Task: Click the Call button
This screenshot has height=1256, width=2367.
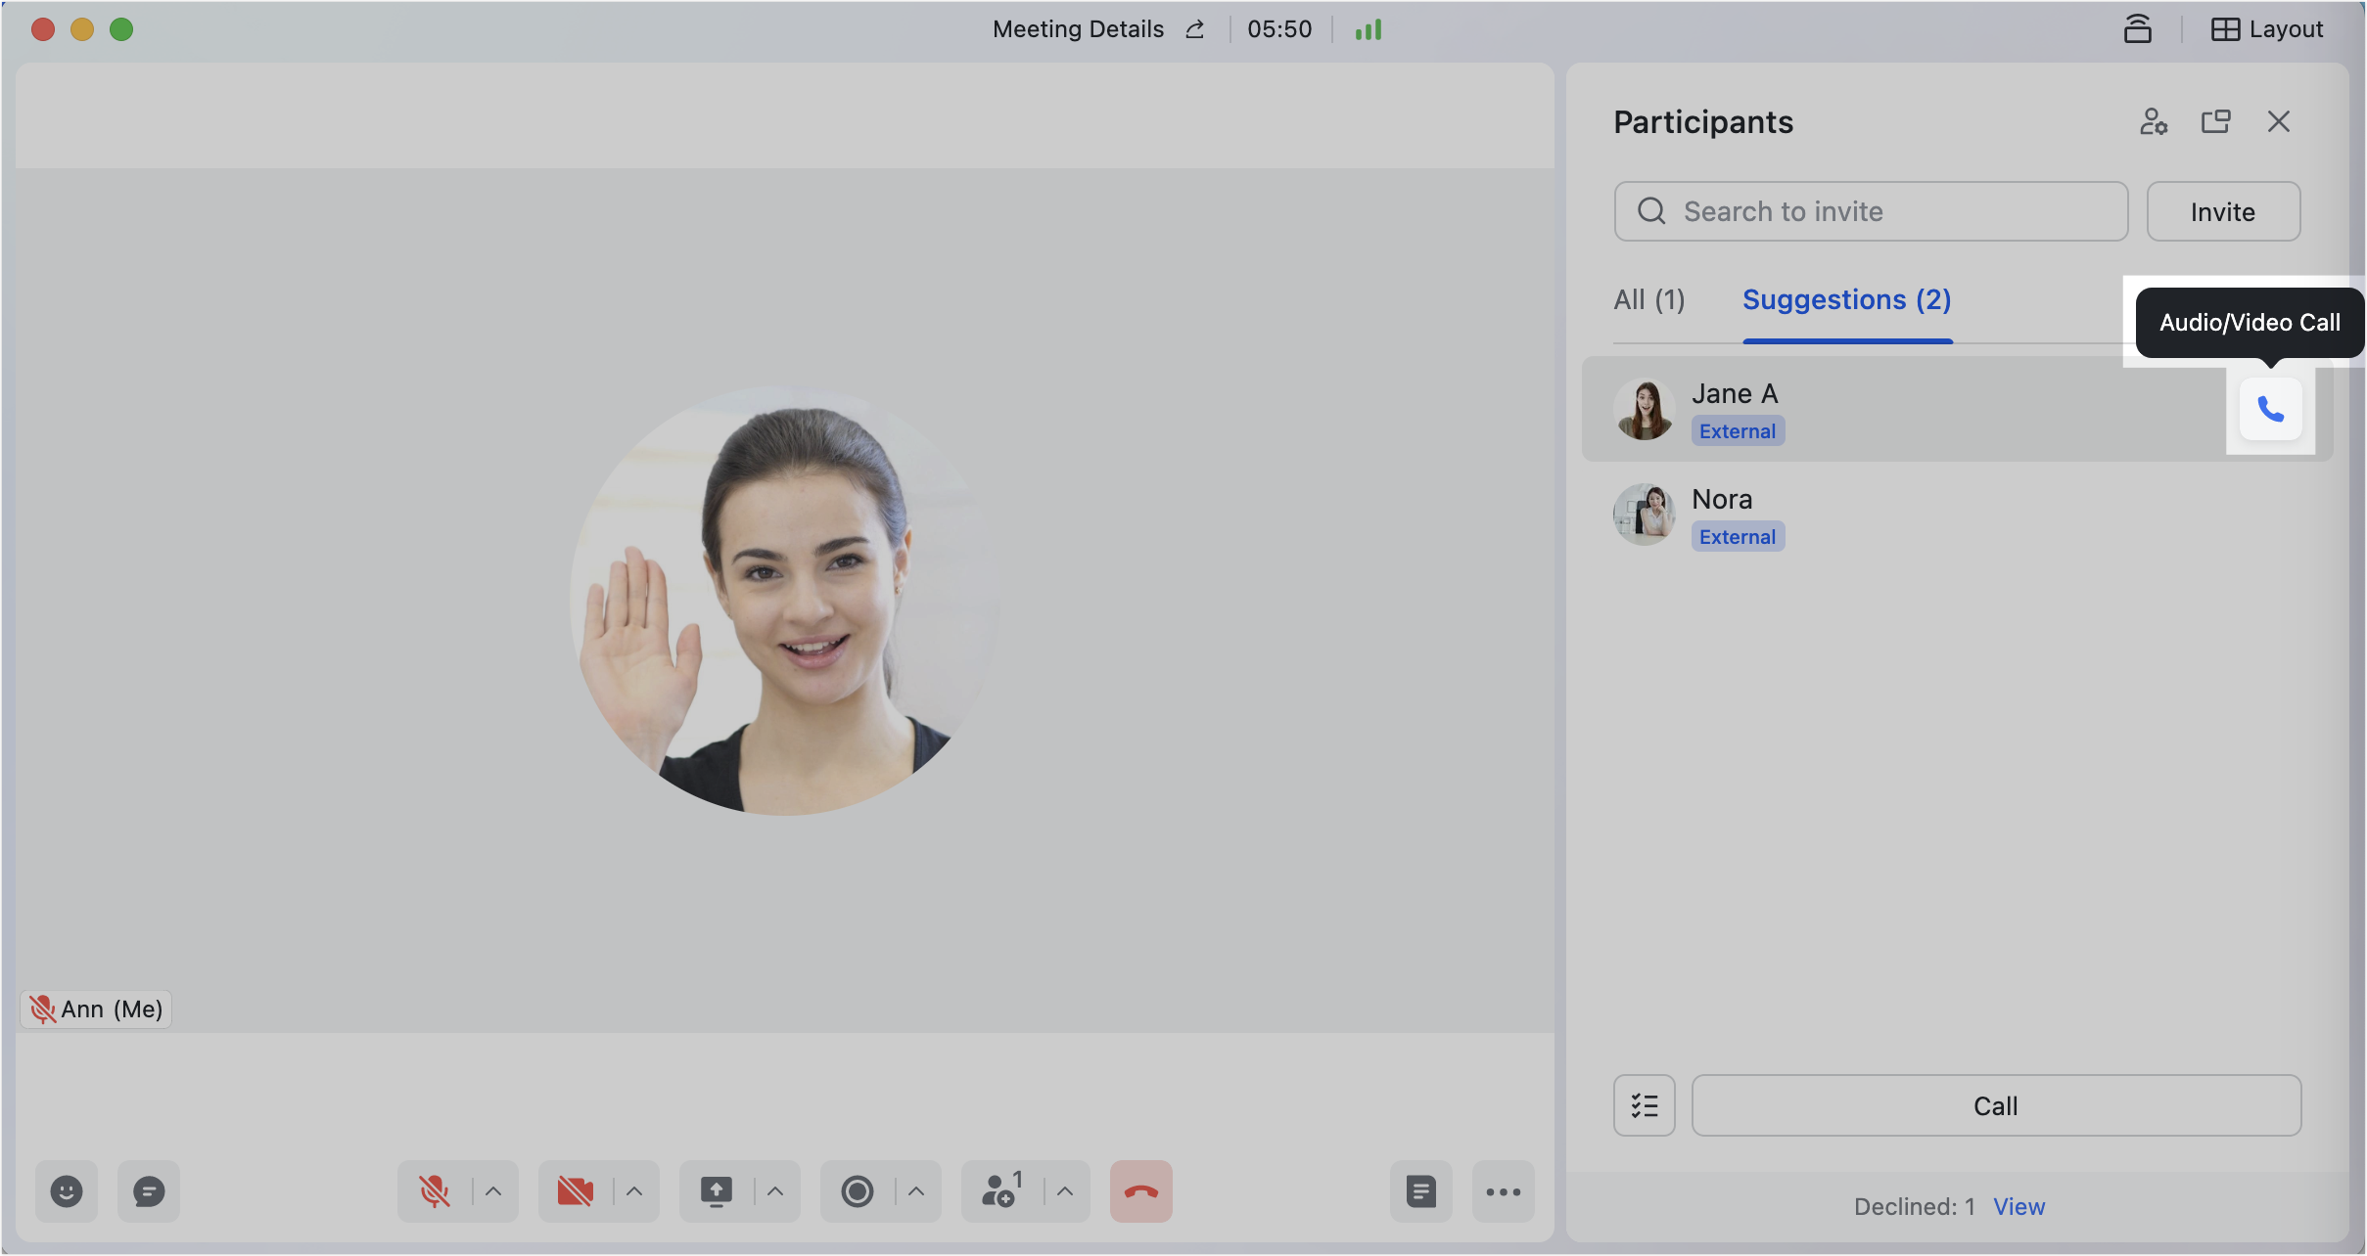Action: [1996, 1105]
